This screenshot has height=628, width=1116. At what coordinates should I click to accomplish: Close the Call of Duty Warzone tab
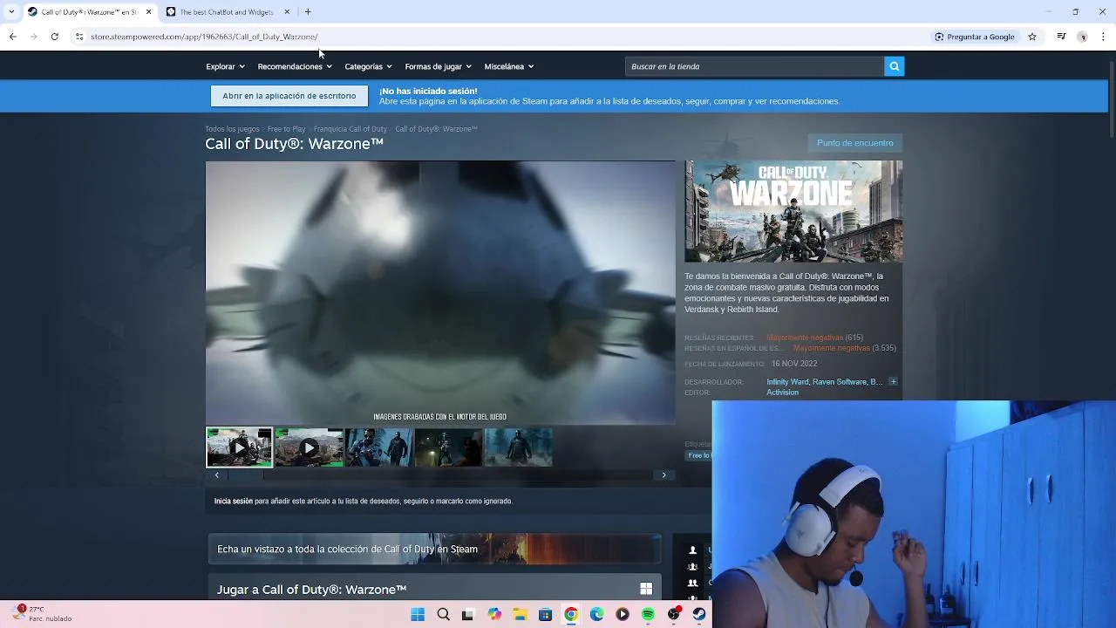point(148,11)
